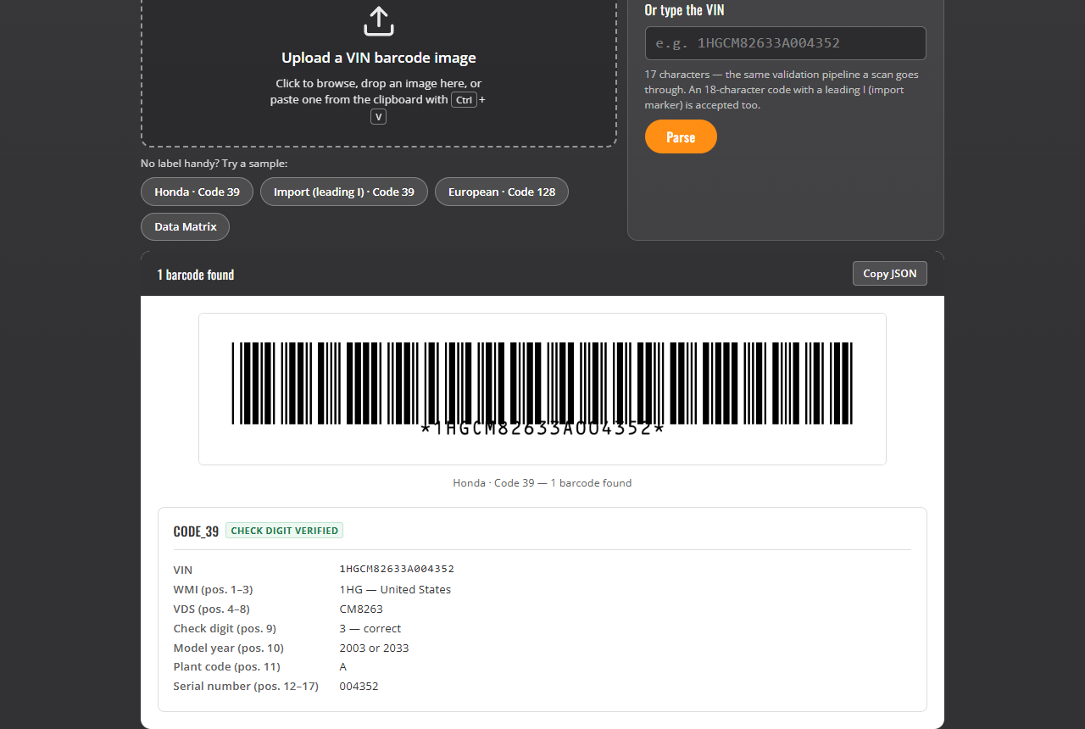Click the VDS value CM8263
Image resolution: width=1085 pixels, height=729 pixels.
point(361,609)
